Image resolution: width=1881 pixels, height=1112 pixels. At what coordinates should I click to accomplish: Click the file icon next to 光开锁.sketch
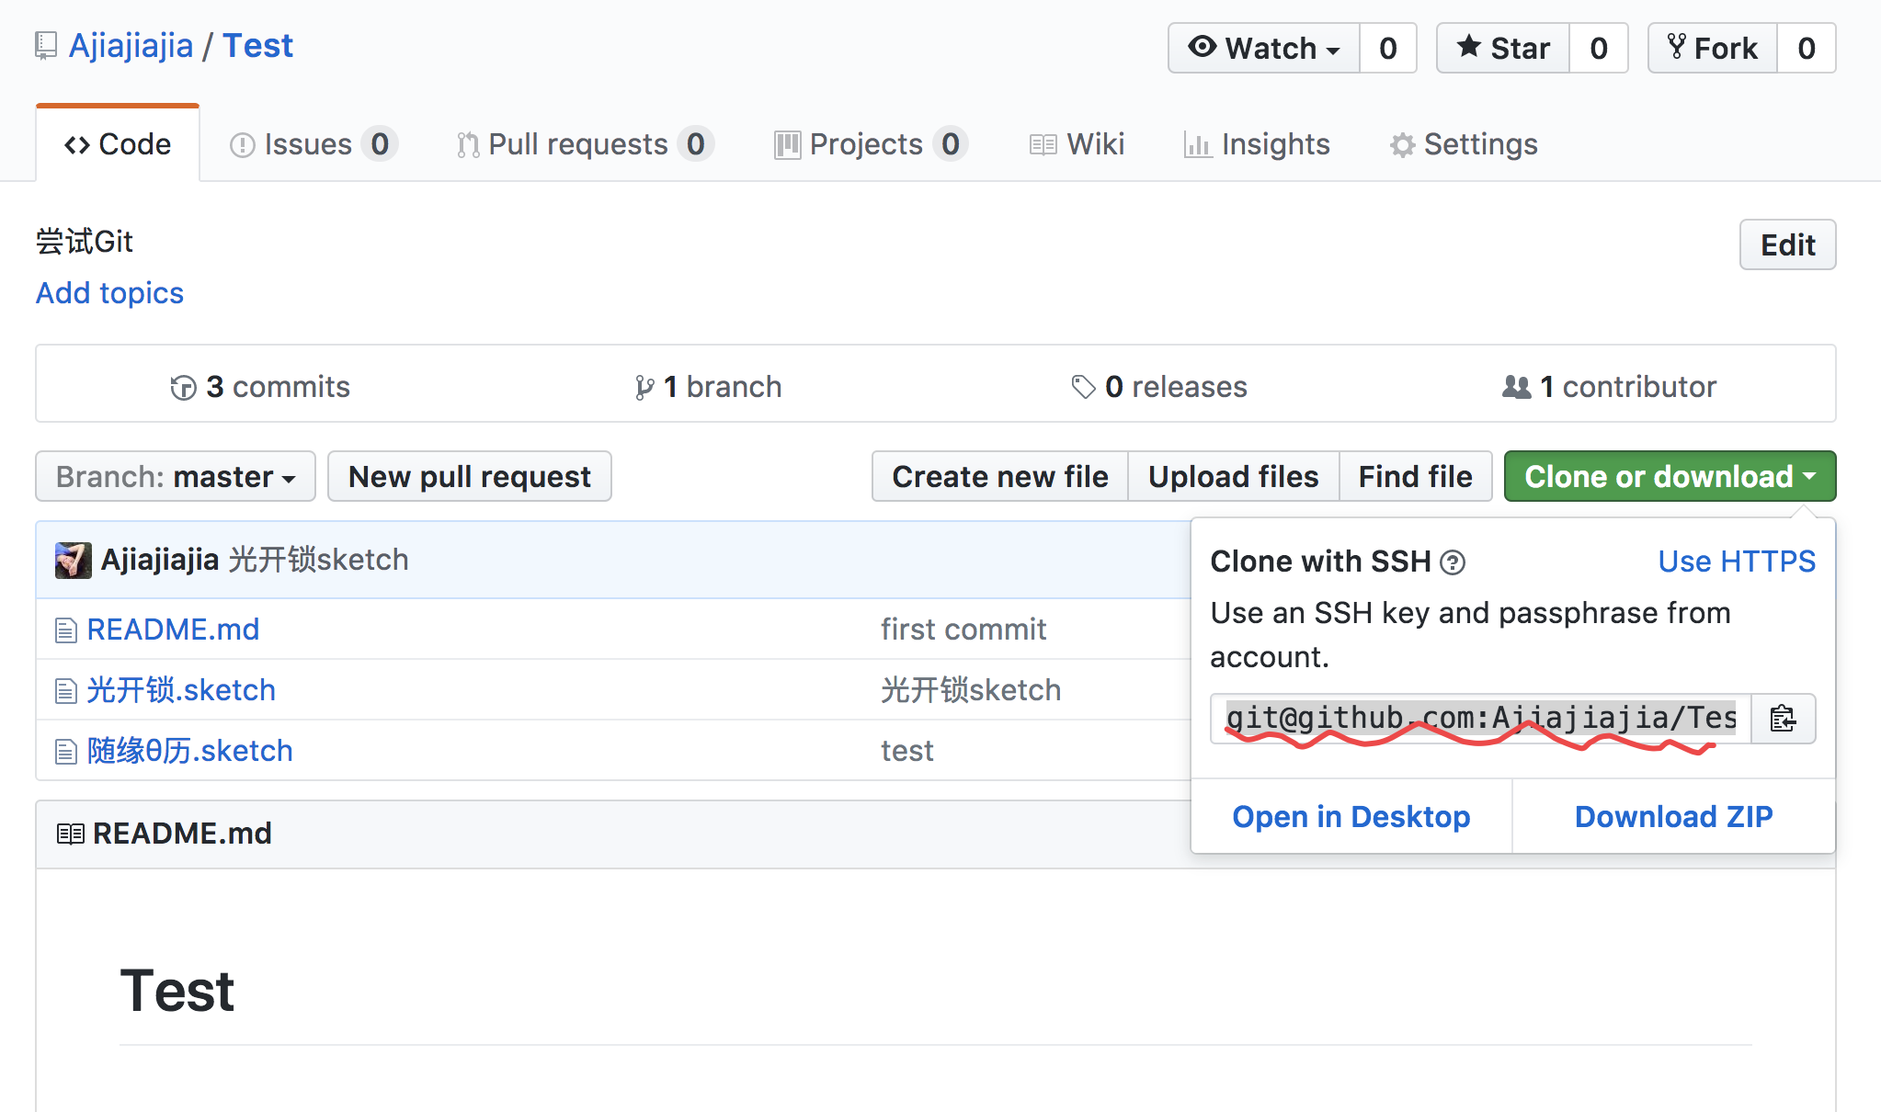[x=66, y=691]
